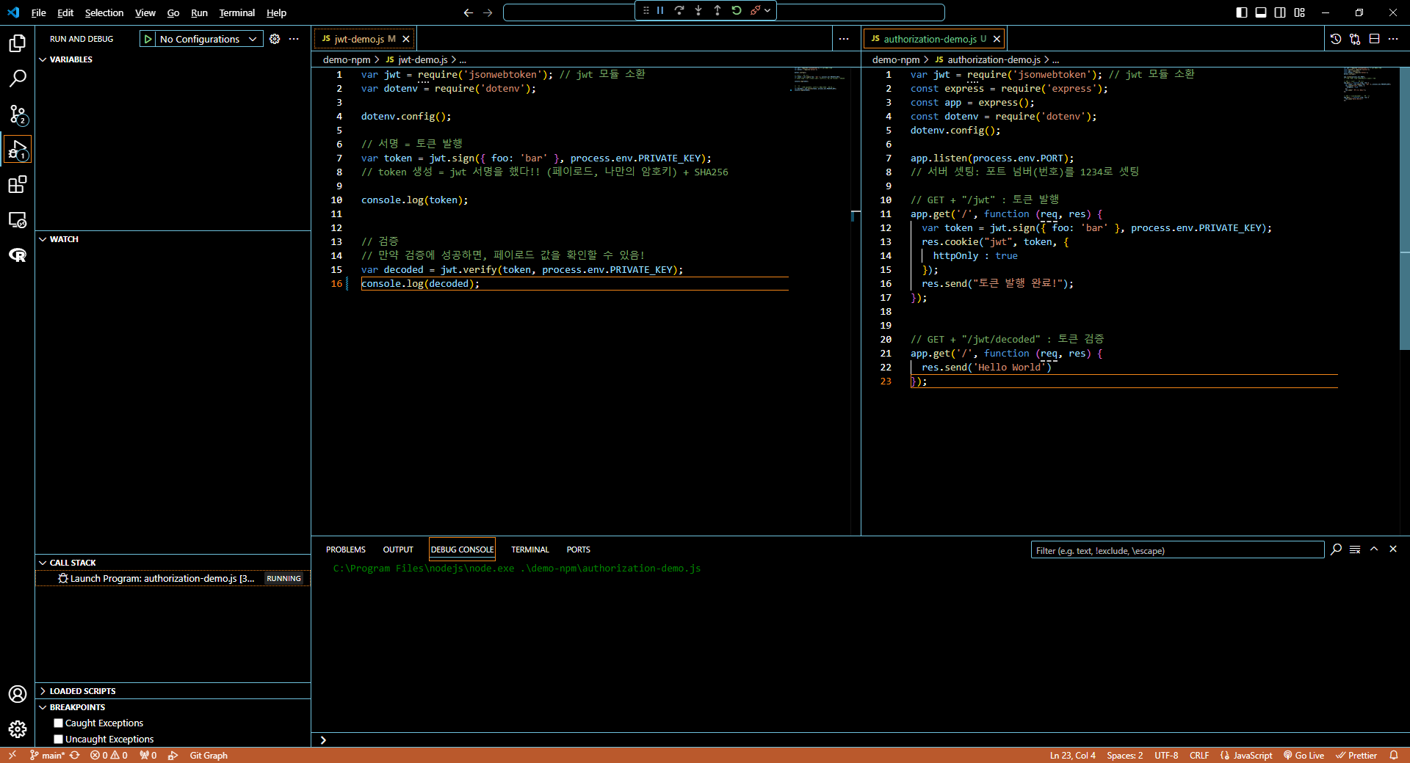Toggle the bottom panel visibility
The image size is (1410, 763).
click(x=1261, y=12)
